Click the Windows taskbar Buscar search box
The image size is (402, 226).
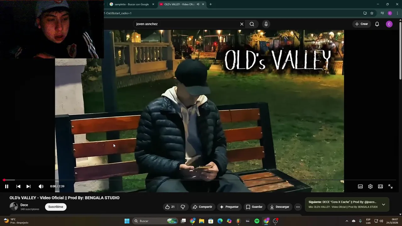pos(155,221)
